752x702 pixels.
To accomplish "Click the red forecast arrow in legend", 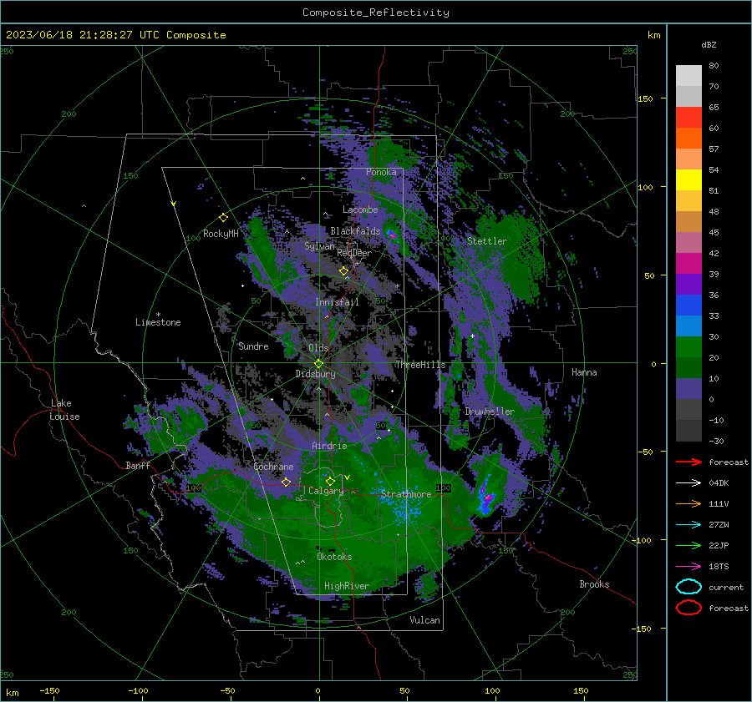I will [688, 462].
